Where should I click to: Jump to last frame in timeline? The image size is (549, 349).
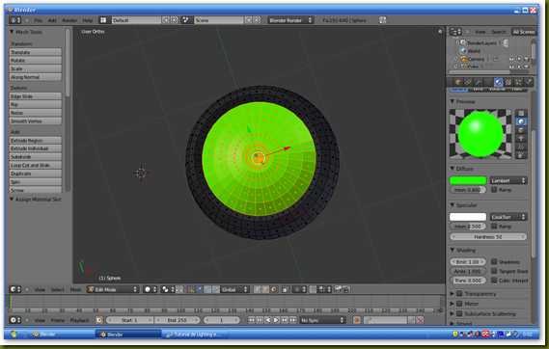[293, 320]
